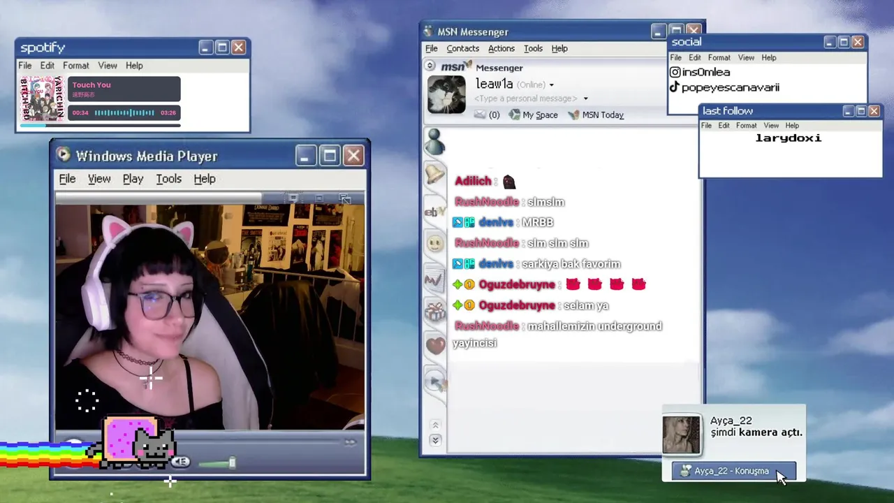
Task: Open Contacts menu in MSN Messenger
Action: (x=462, y=48)
